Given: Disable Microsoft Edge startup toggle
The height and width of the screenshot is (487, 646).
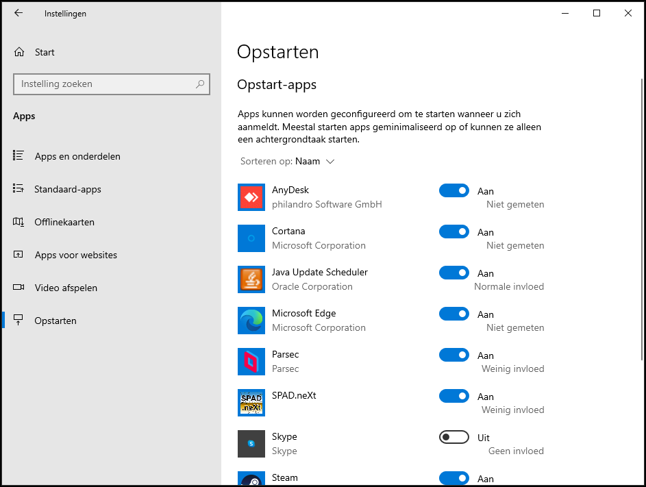Looking at the screenshot, I should (454, 314).
